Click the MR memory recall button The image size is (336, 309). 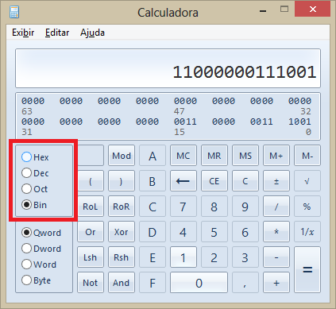click(x=214, y=156)
